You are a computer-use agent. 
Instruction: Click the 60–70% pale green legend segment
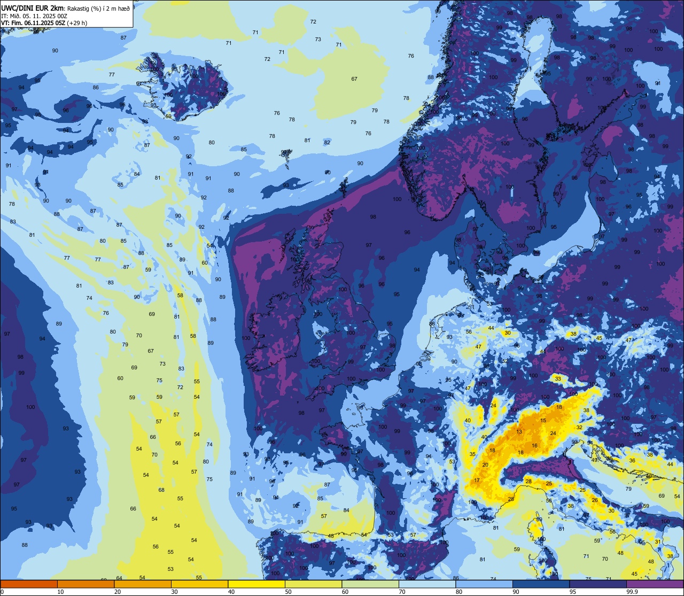point(370,584)
